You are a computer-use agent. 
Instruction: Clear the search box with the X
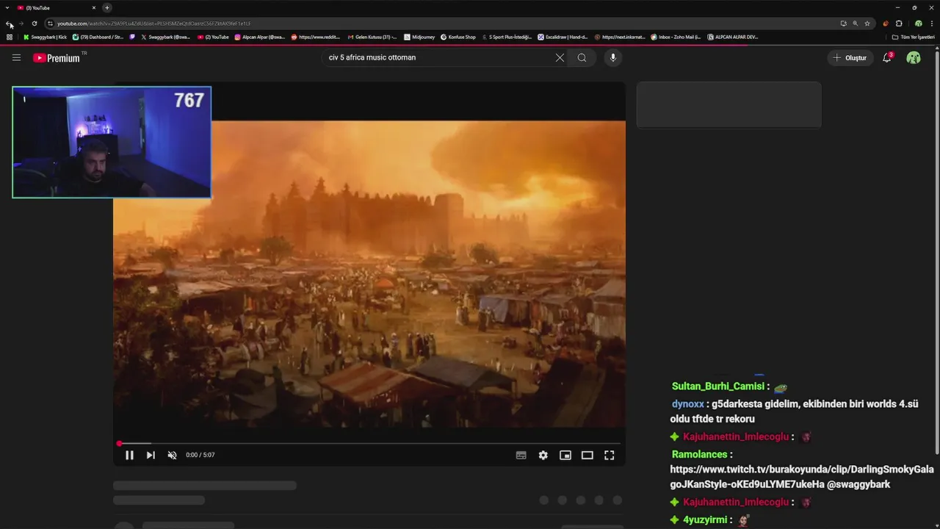pyautogui.click(x=560, y=57)
